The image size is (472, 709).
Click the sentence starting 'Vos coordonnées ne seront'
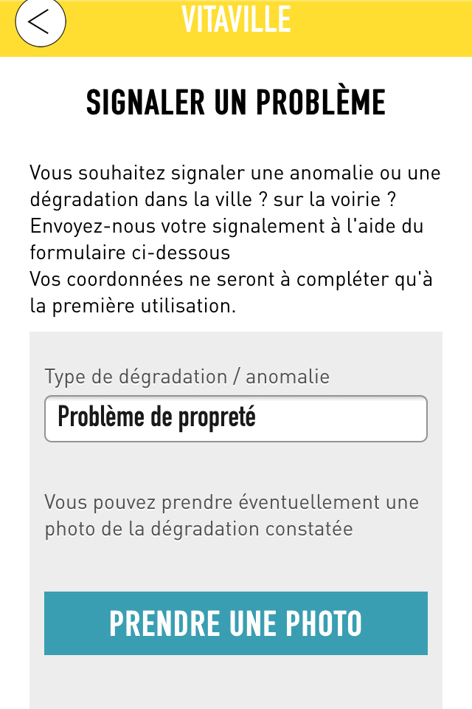coord(232,292)
